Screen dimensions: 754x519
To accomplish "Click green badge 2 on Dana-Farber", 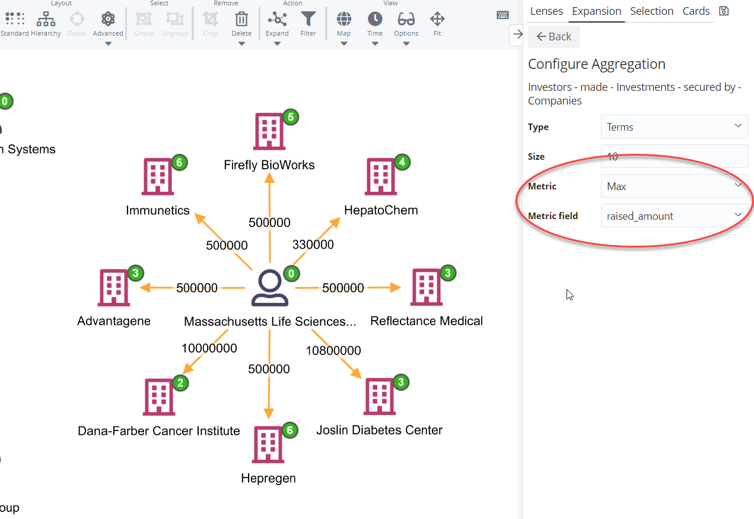I will [x=180, y=383].
